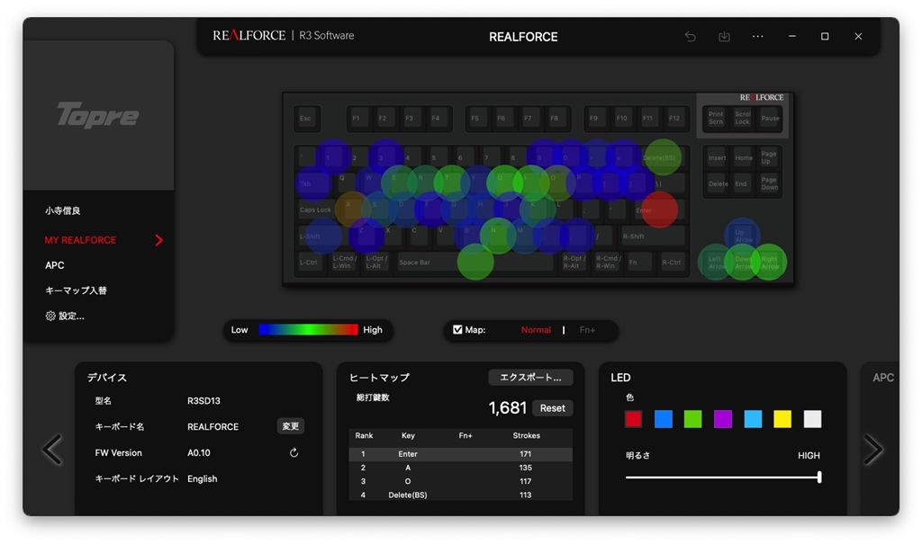Reset the total keystroke count
922x544 pixels.
pos(552,407)
